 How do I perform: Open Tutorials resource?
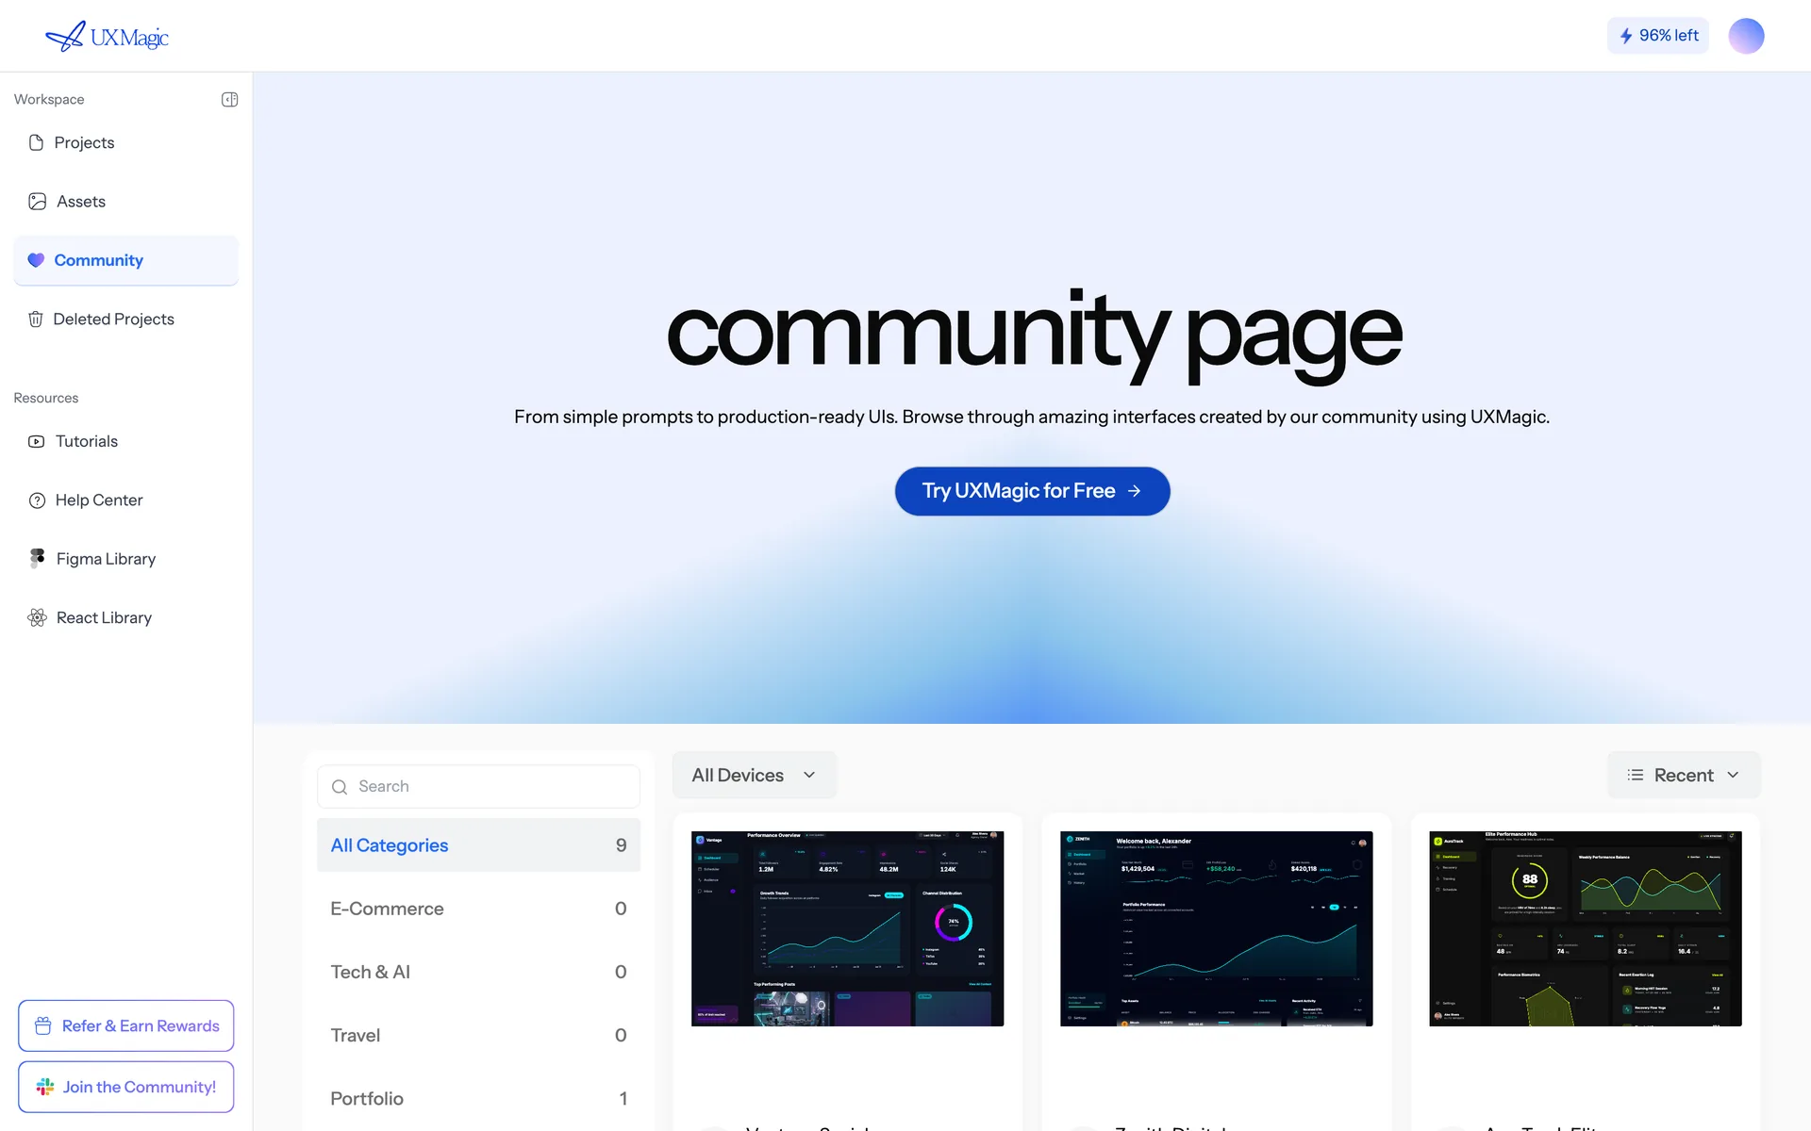coord(125,441)
